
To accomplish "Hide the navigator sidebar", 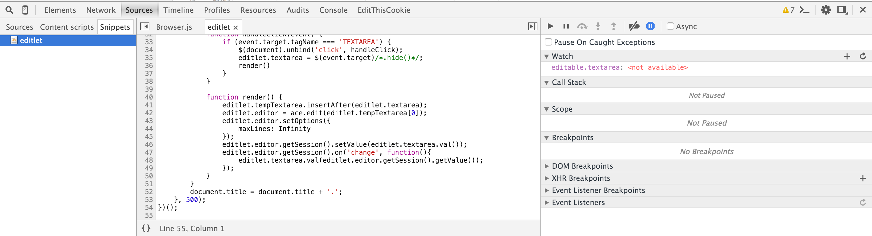I will (x=145, y=26).
